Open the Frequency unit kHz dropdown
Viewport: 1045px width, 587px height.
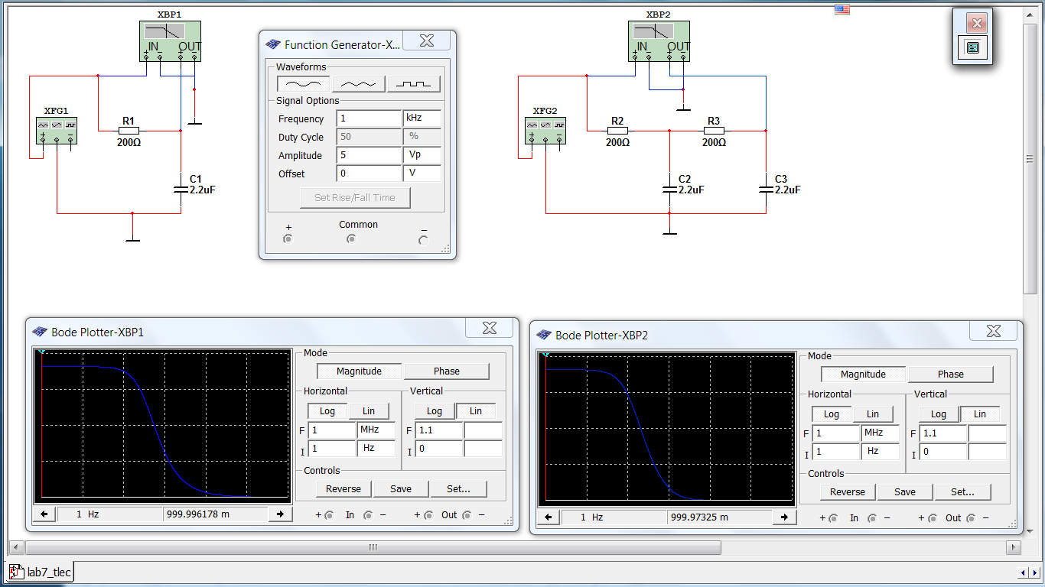(x=422, y=118)
